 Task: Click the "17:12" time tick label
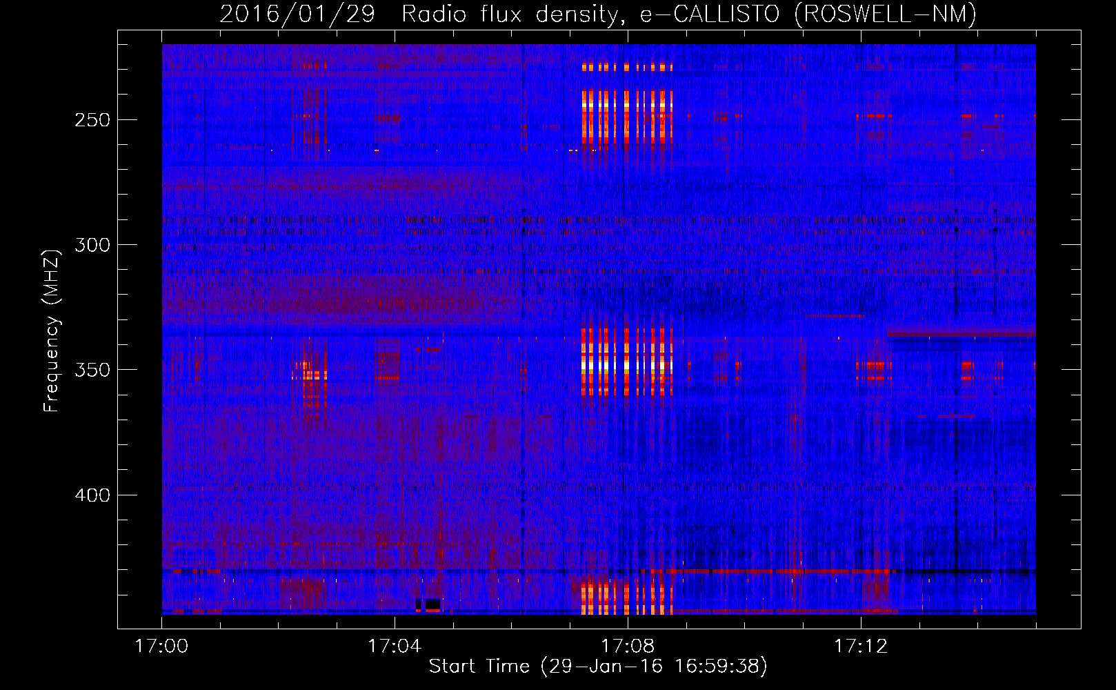coord(861,647)
